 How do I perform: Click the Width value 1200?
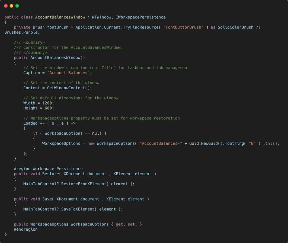47,103
